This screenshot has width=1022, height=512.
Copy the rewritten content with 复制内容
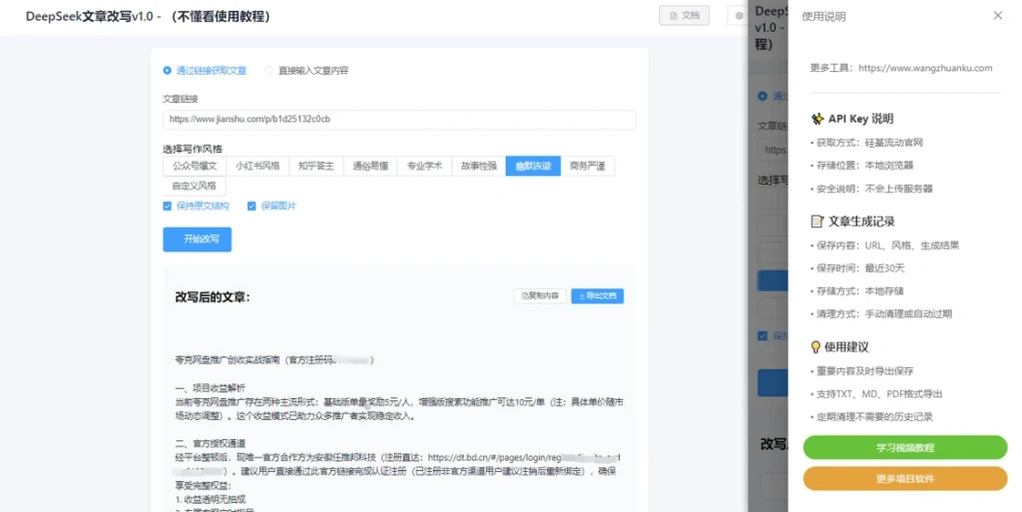[x=540, y=295]
